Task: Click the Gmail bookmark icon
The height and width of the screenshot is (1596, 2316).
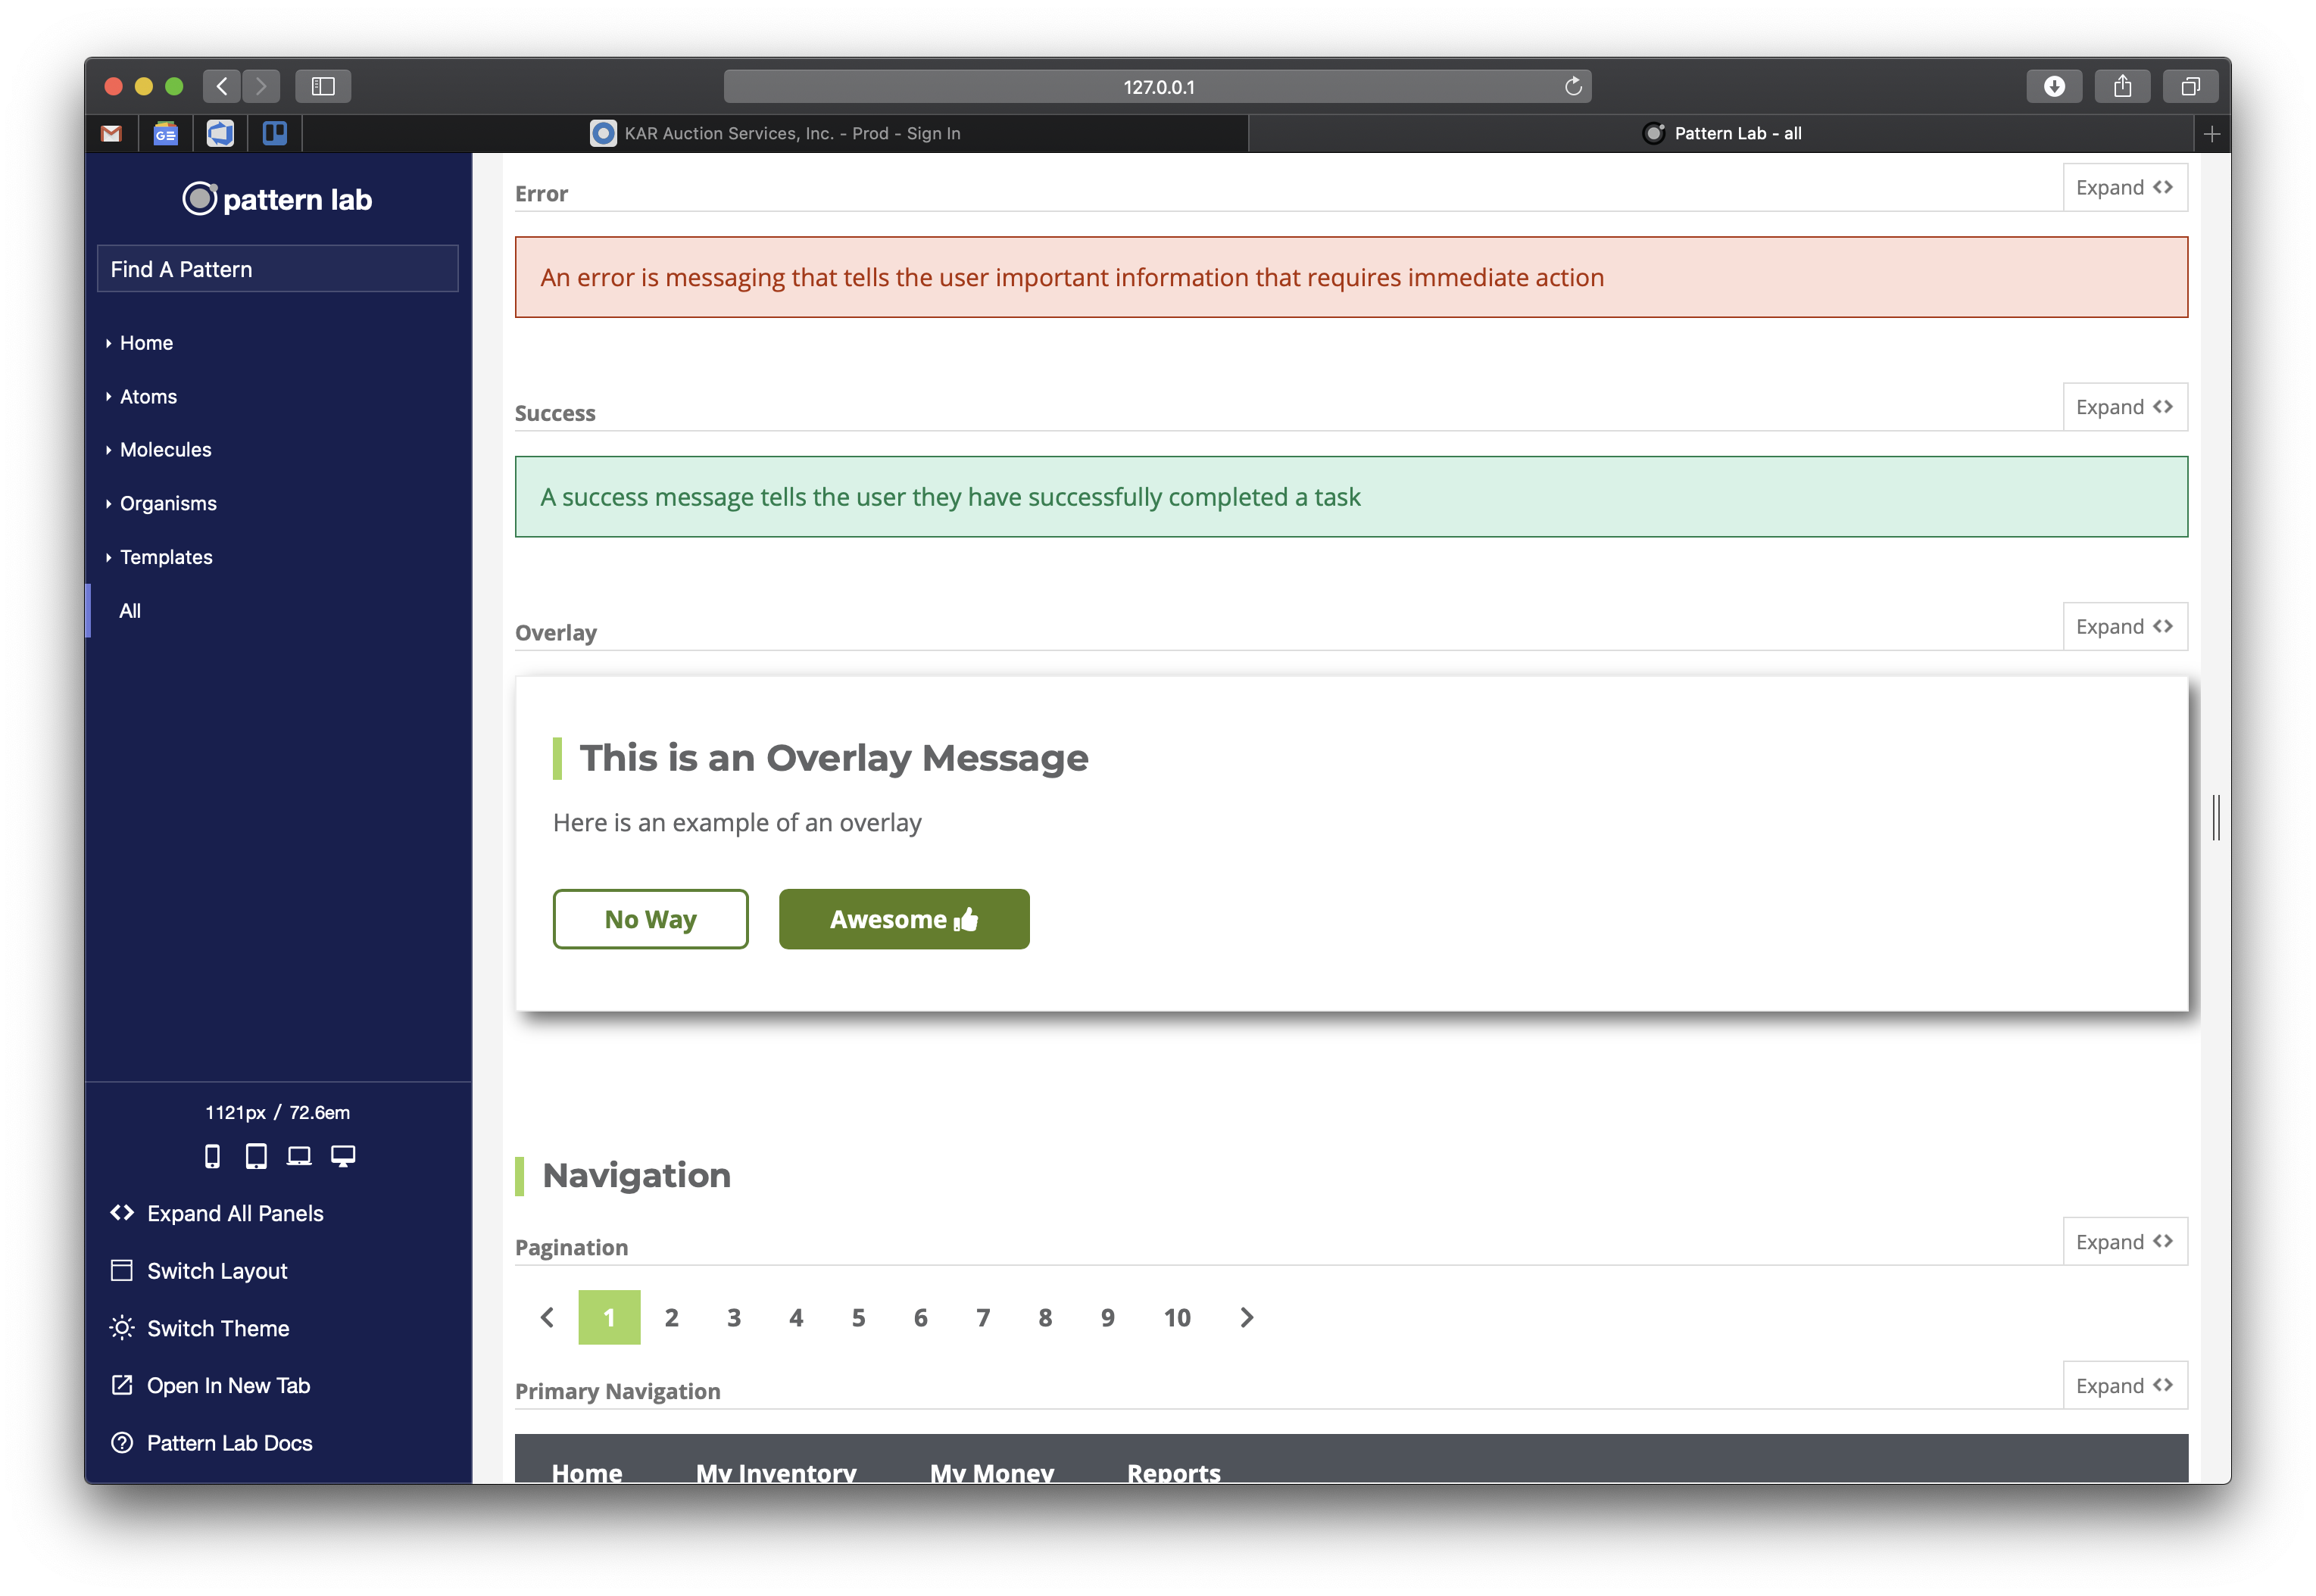Action: point(111,133)
